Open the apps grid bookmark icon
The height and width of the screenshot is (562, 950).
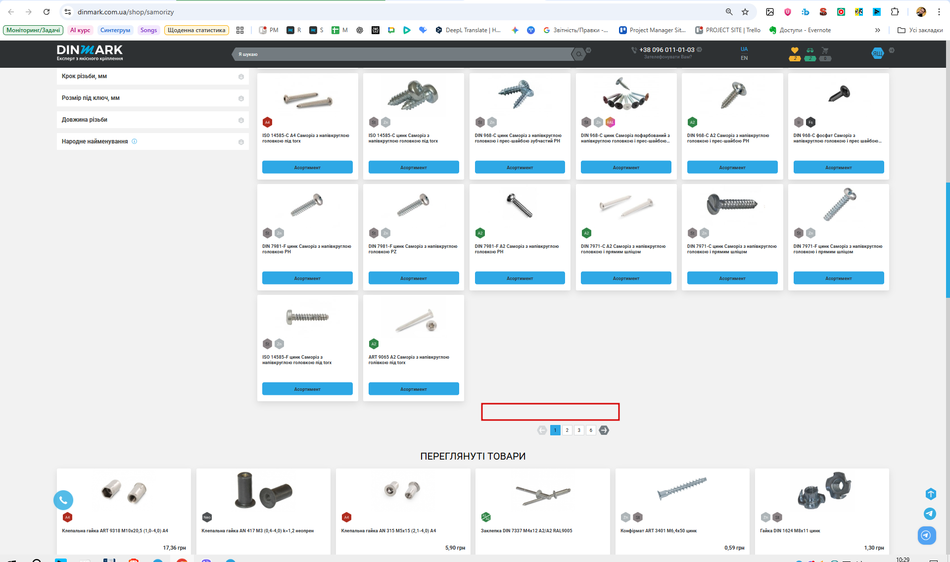click(x=240, y=30)
